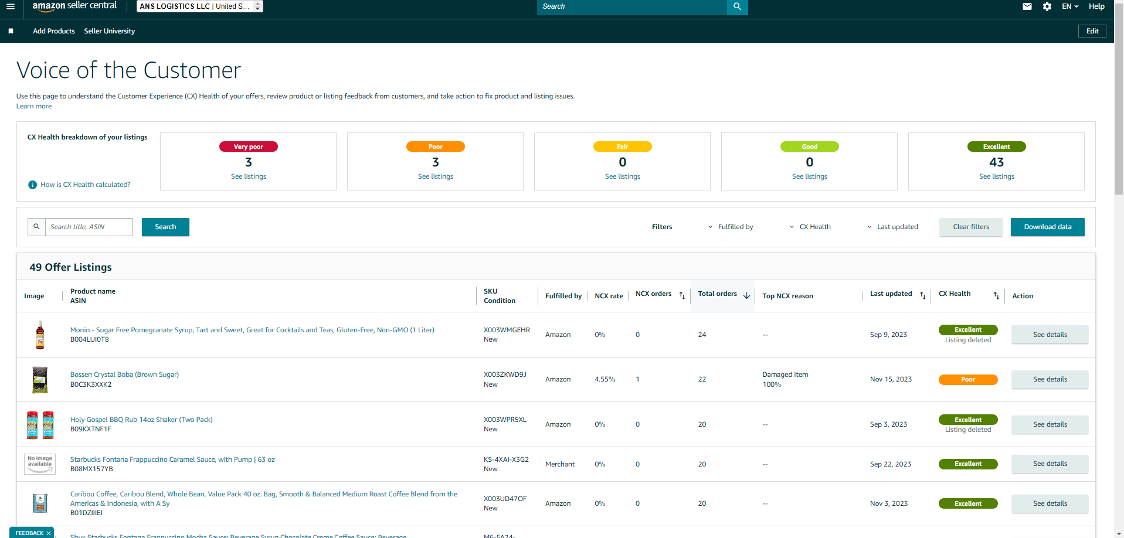The image size is (1124, 538).
Task: See listings under Good
Action: point(810,176)
